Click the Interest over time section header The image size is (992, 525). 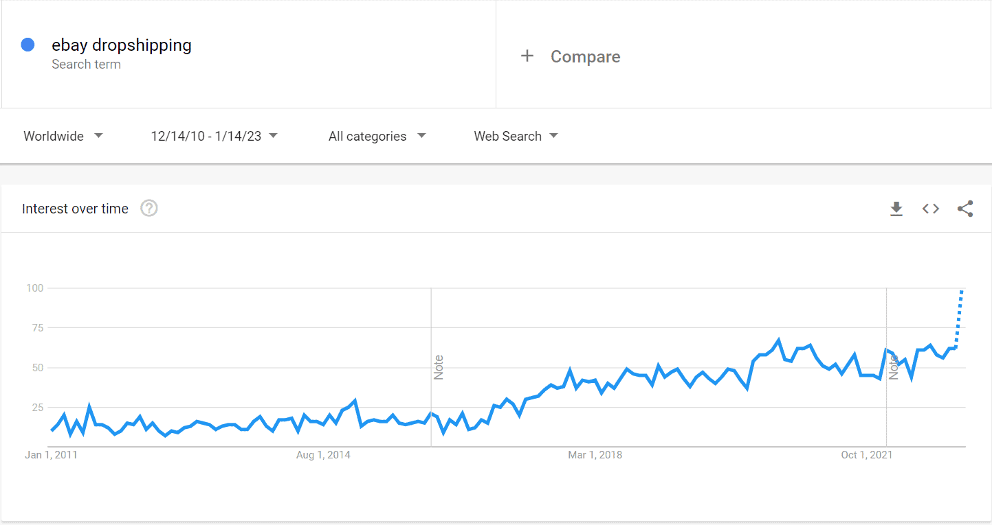(75, 209)
